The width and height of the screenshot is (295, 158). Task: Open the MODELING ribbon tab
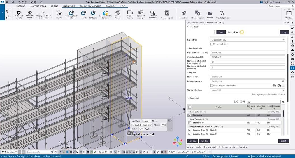click(x=20, y=6)
